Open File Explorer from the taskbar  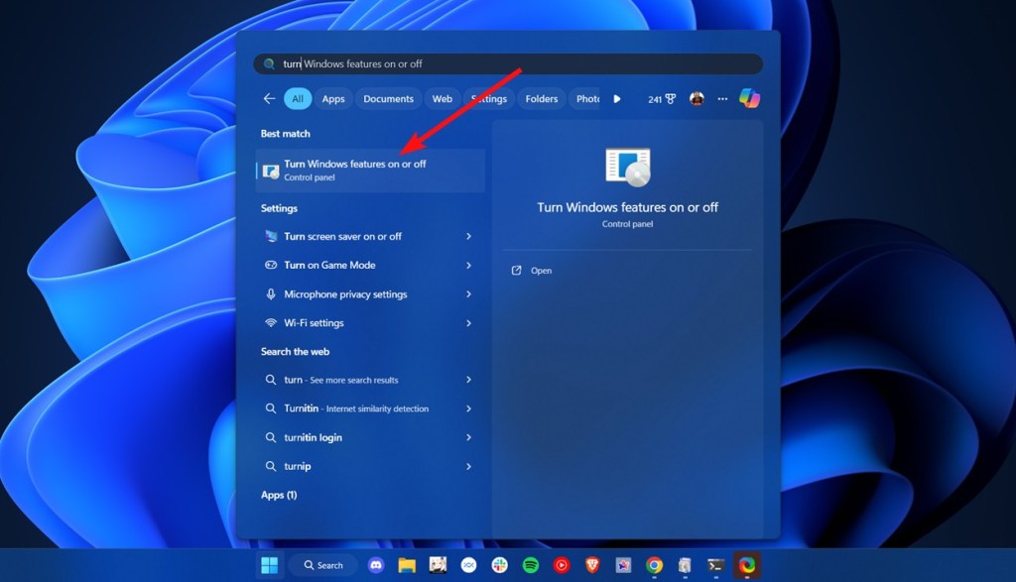[407, 565]
